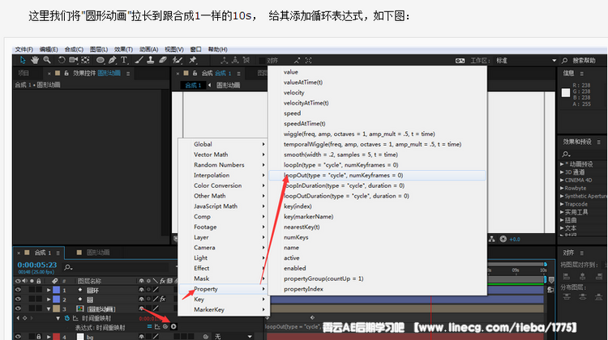608x340 pixels.
Task: Click the bg layer red label color
Action: point(56,337)
